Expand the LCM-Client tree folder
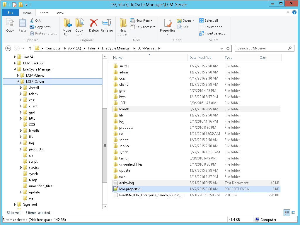 click(18, 75)
